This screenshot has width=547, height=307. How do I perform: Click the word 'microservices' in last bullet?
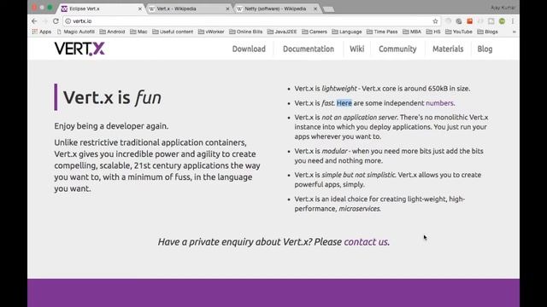[x=359, y=208]
